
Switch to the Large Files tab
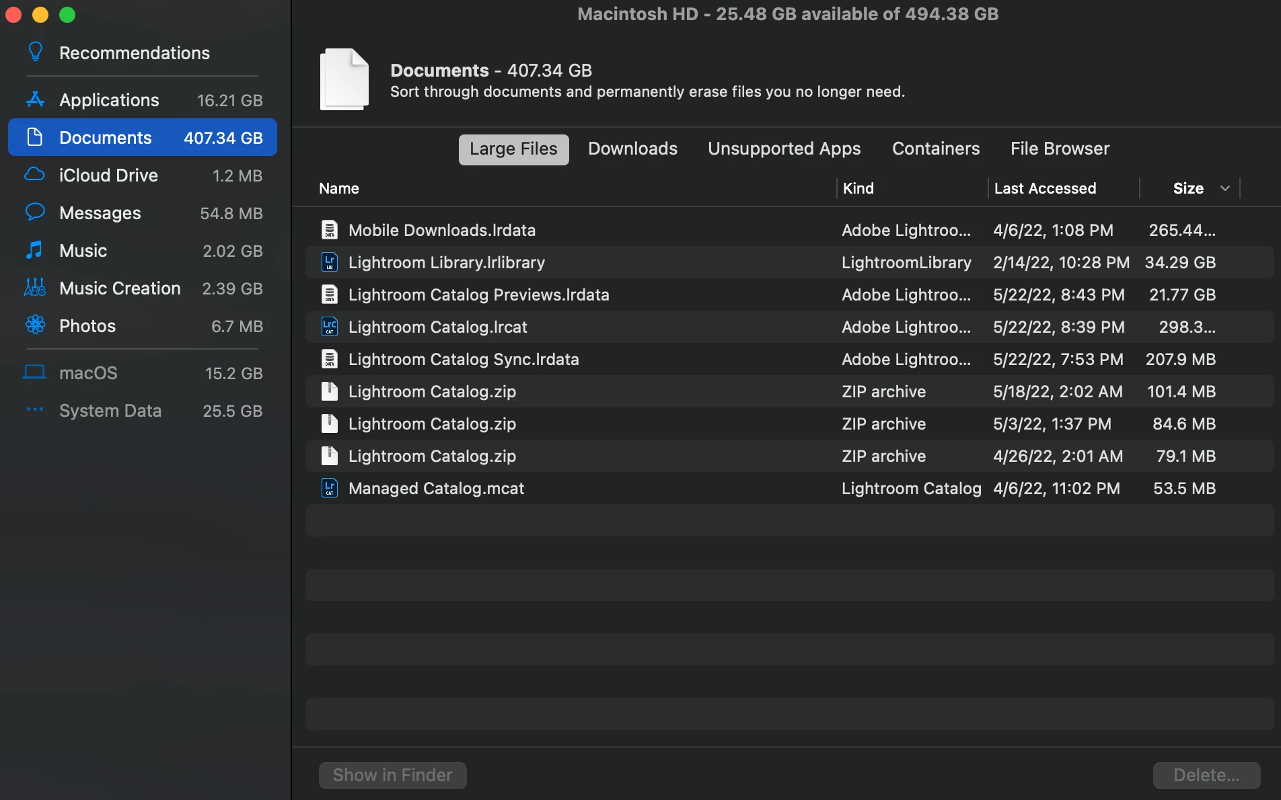(513, 149)
